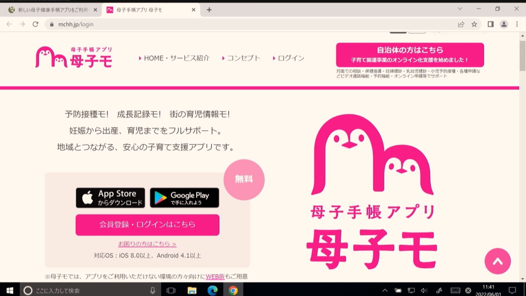Click the Chrome icon on the taskbar
Screen dimensions: 526x296
click(x=233, y=291)
